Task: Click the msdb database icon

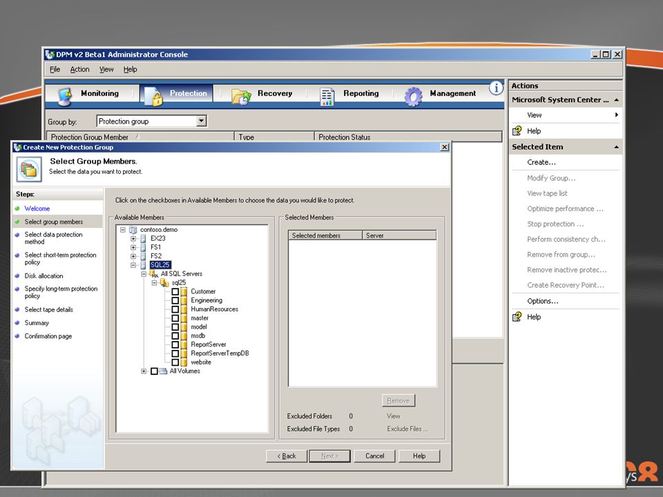Action: click(184, 336)
